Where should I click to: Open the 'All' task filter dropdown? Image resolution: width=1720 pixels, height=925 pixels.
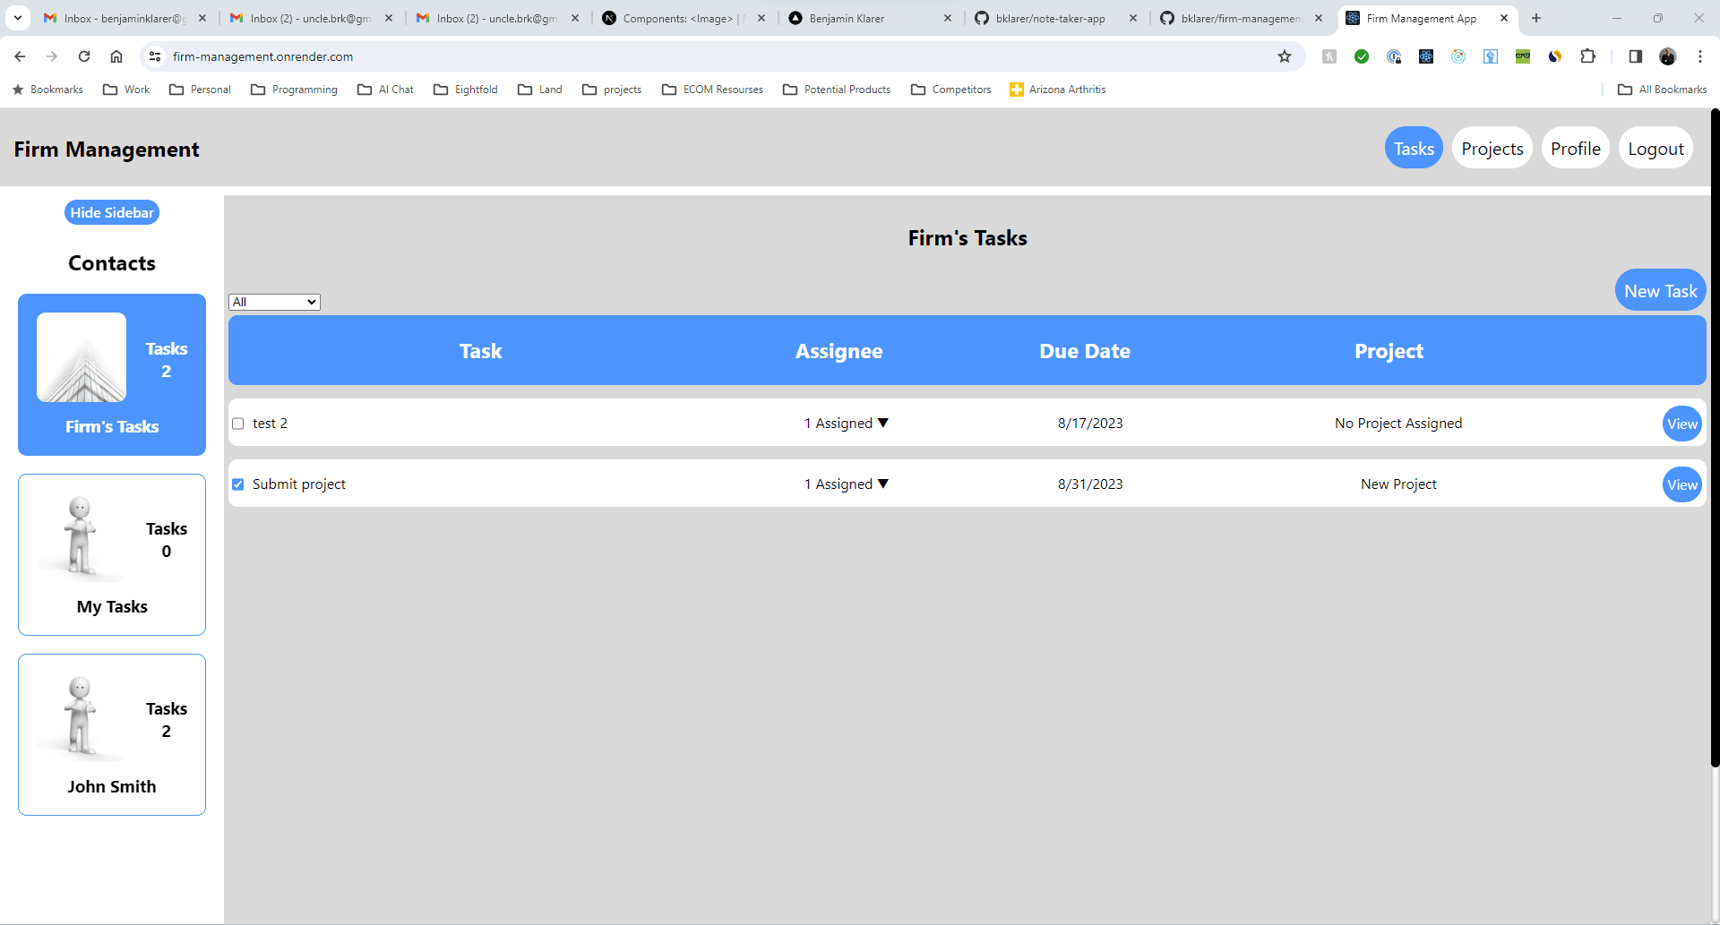click(x=274, y=303)
